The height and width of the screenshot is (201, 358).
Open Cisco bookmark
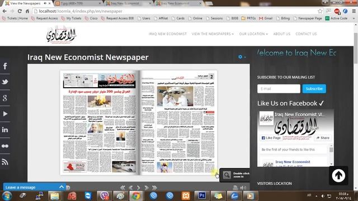[x=91, y=18]
